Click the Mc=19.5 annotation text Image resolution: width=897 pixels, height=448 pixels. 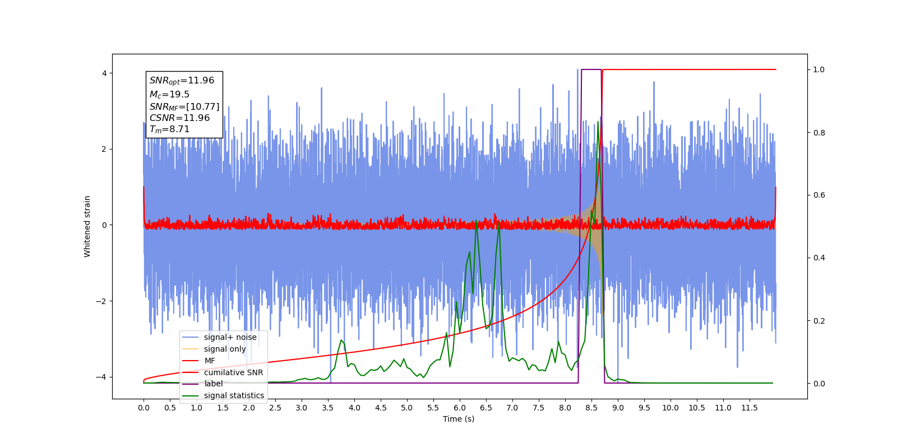(x=169, y=95)
